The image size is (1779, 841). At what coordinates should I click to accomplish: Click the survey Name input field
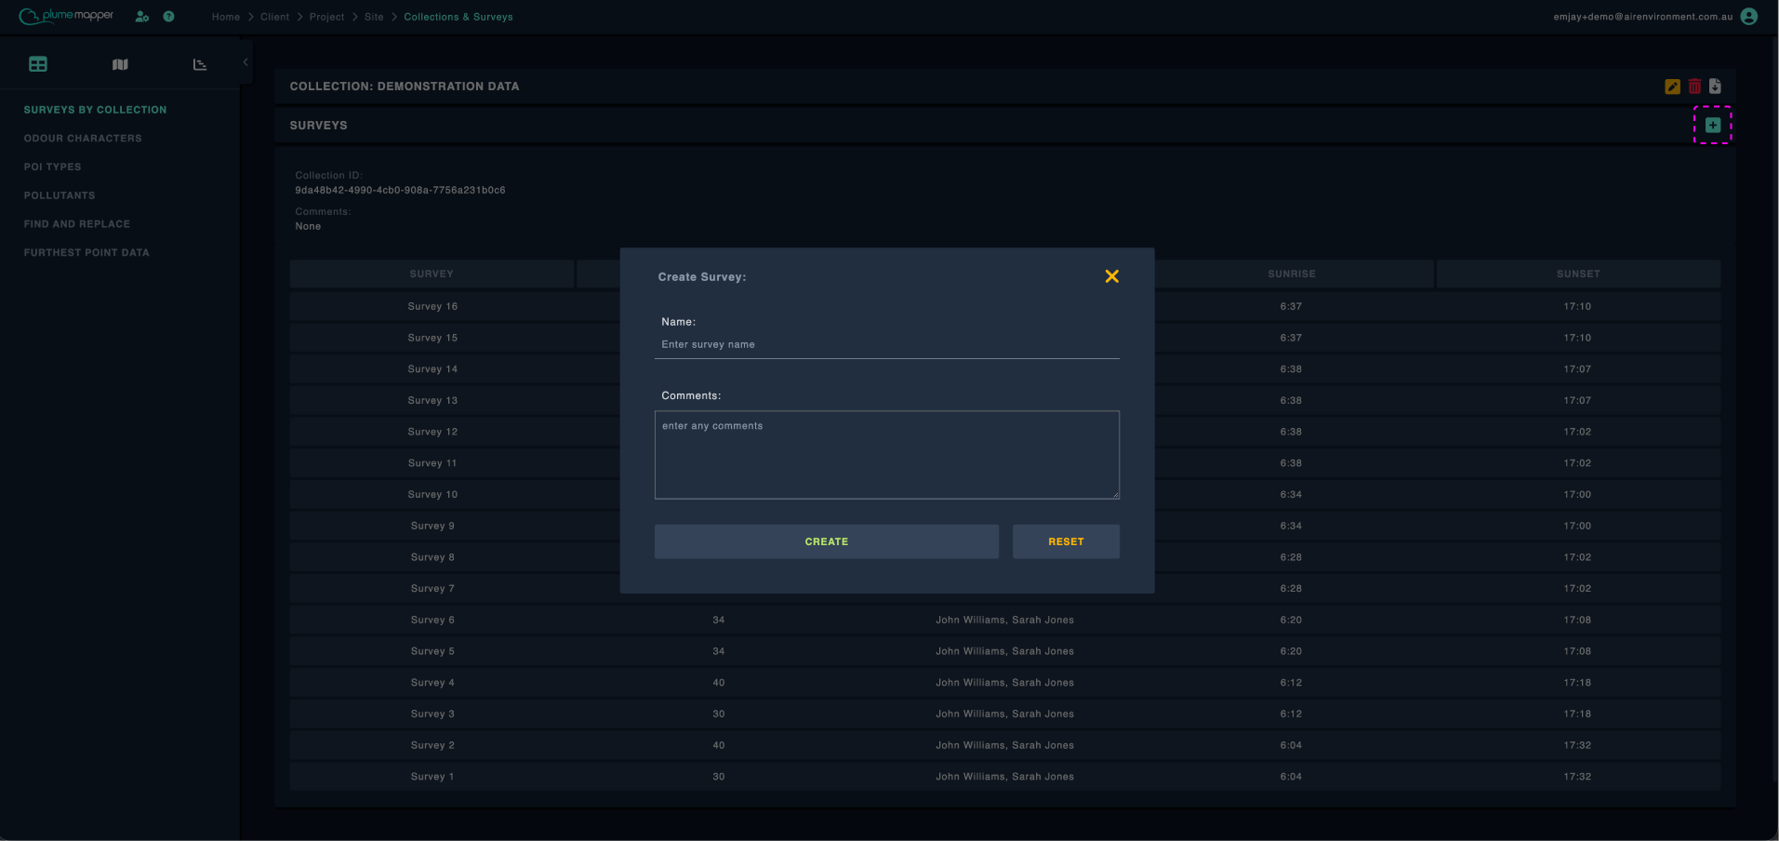(887, 344)
